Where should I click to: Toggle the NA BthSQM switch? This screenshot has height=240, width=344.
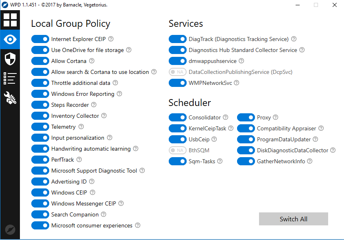click(178, 150)
